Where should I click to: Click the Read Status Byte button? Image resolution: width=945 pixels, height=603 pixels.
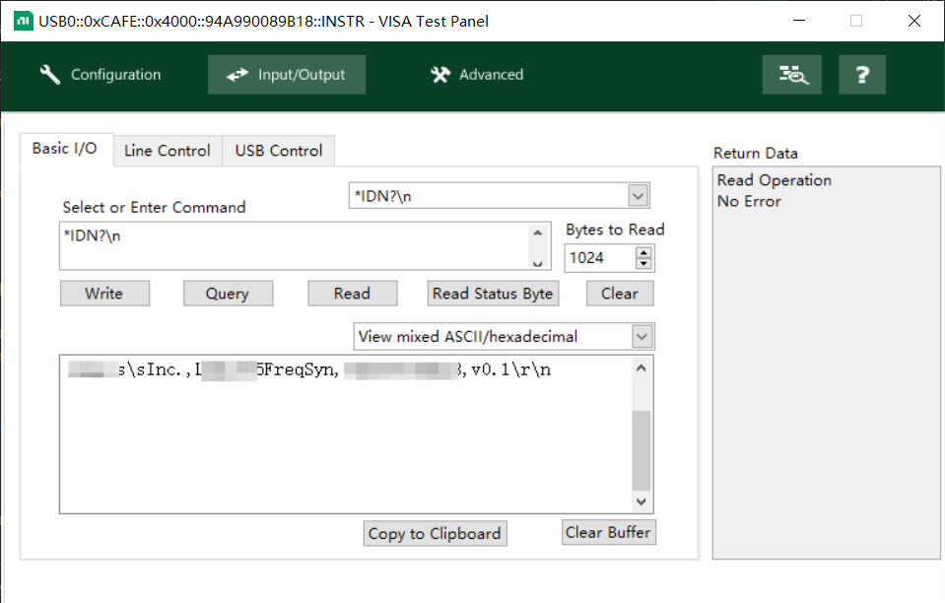tap(493, 294)
